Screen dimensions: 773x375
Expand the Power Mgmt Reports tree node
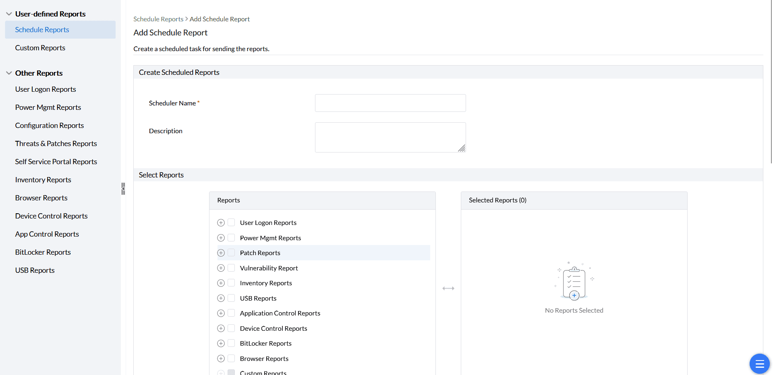pos(221,238)
